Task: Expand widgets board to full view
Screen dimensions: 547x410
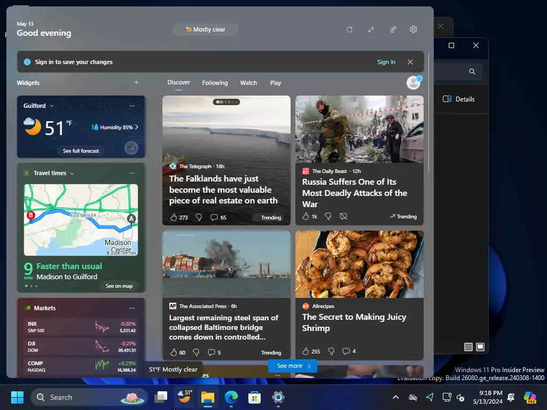Action: pyautogui.click(x=371, y=30)
